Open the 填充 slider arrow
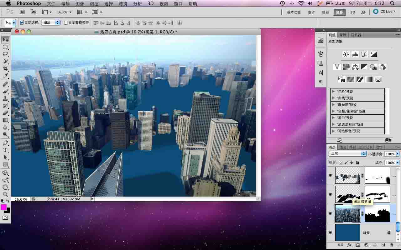The width and height of the screenshot is (401, 250). (x=398, y=162)
